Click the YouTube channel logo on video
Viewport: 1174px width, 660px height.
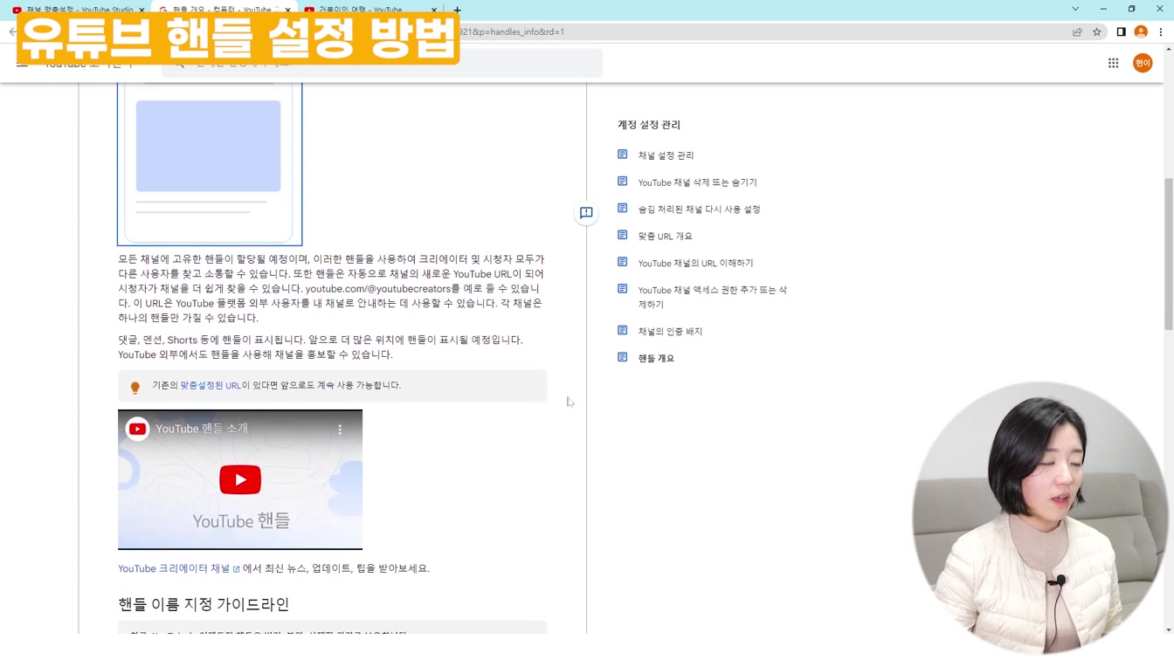pyautogui.click(x=138, y=429)
